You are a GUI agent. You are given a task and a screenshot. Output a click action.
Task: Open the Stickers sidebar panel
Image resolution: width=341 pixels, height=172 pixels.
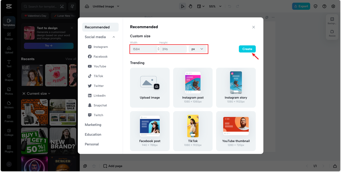9,105
